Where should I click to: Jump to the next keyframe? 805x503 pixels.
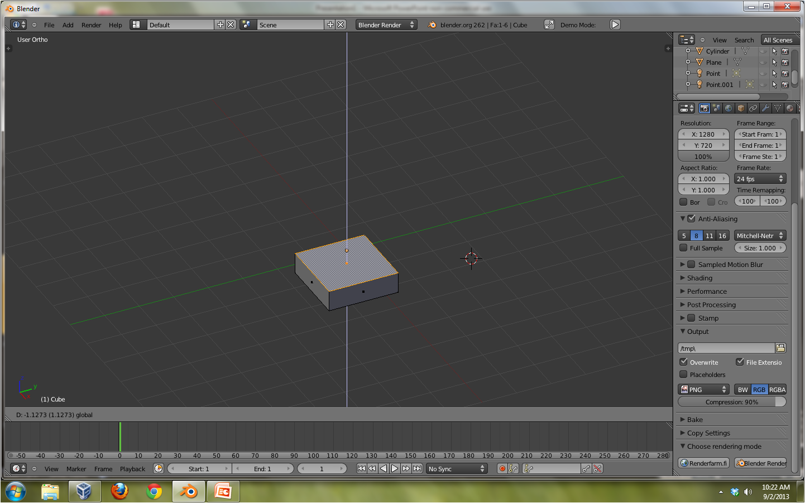pyautogui.click(x=406, y=468)
